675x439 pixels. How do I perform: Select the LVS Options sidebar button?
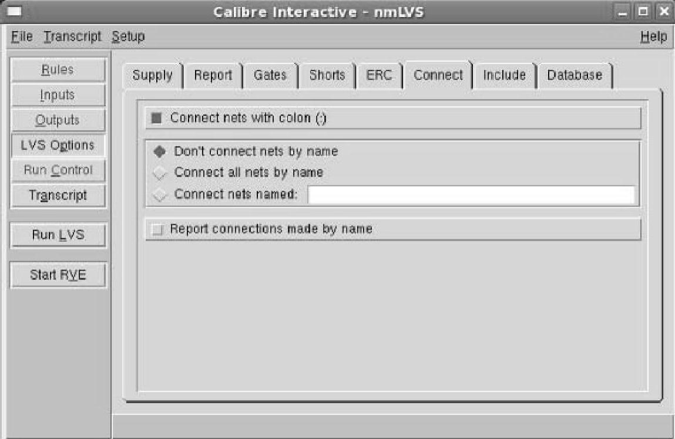click(x=58, y=145)
